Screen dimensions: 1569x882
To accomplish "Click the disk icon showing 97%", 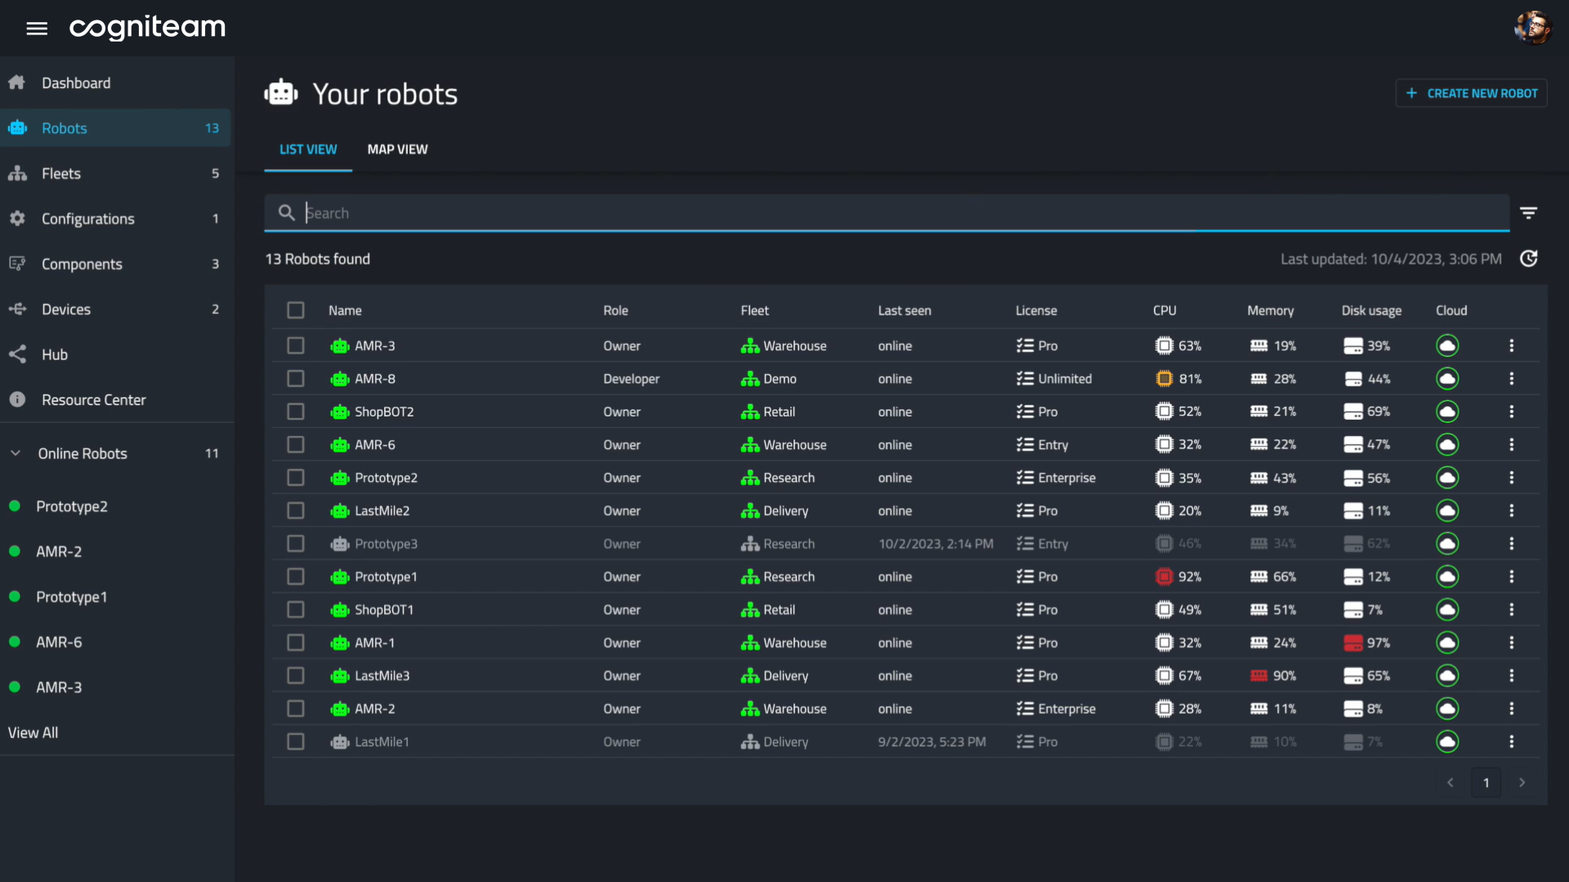I will [1352, 643].
